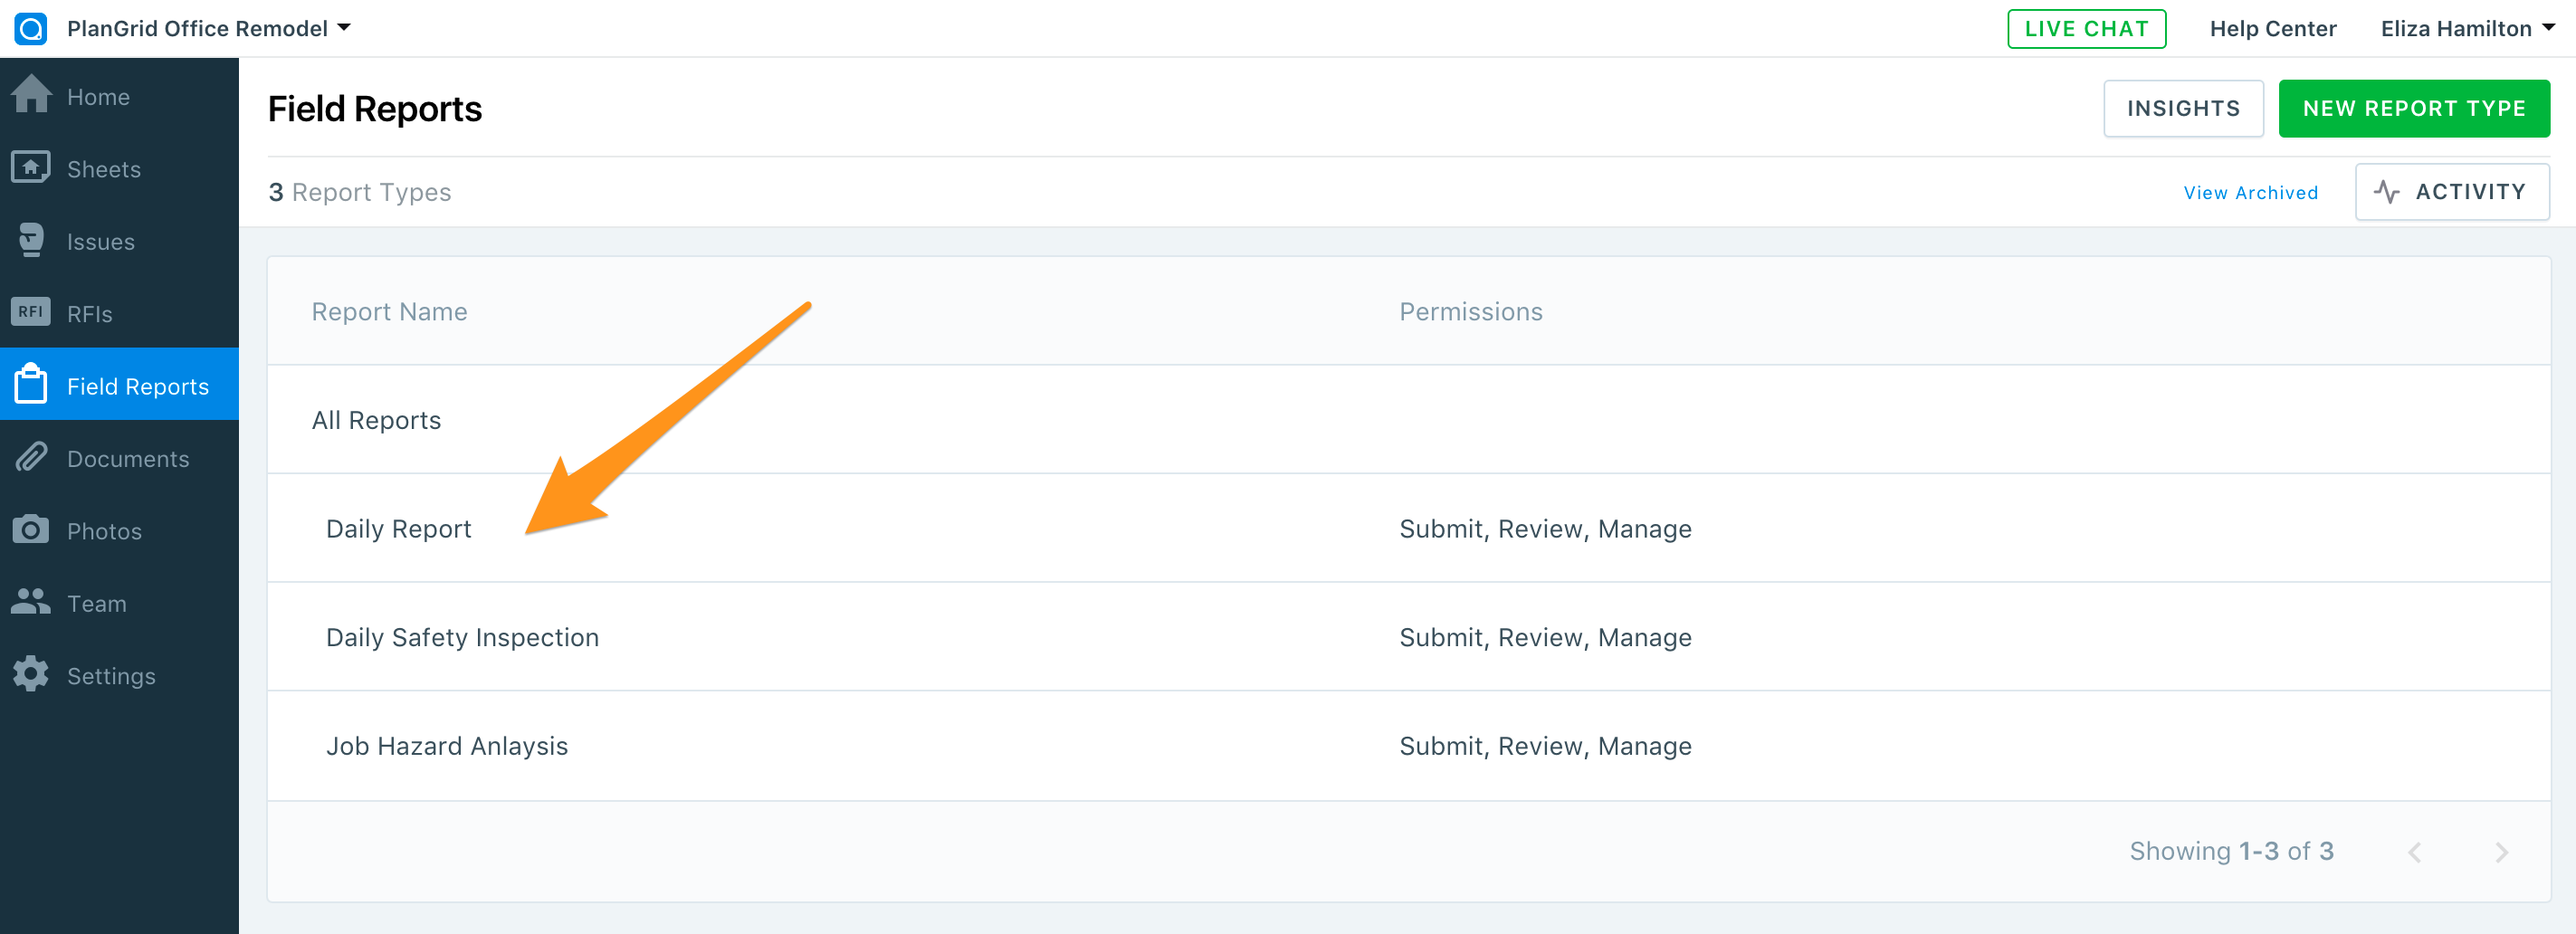The image size is (2576, 934).
Task: Select Field Reports sidebar label
Action: (x=138, y=386)
